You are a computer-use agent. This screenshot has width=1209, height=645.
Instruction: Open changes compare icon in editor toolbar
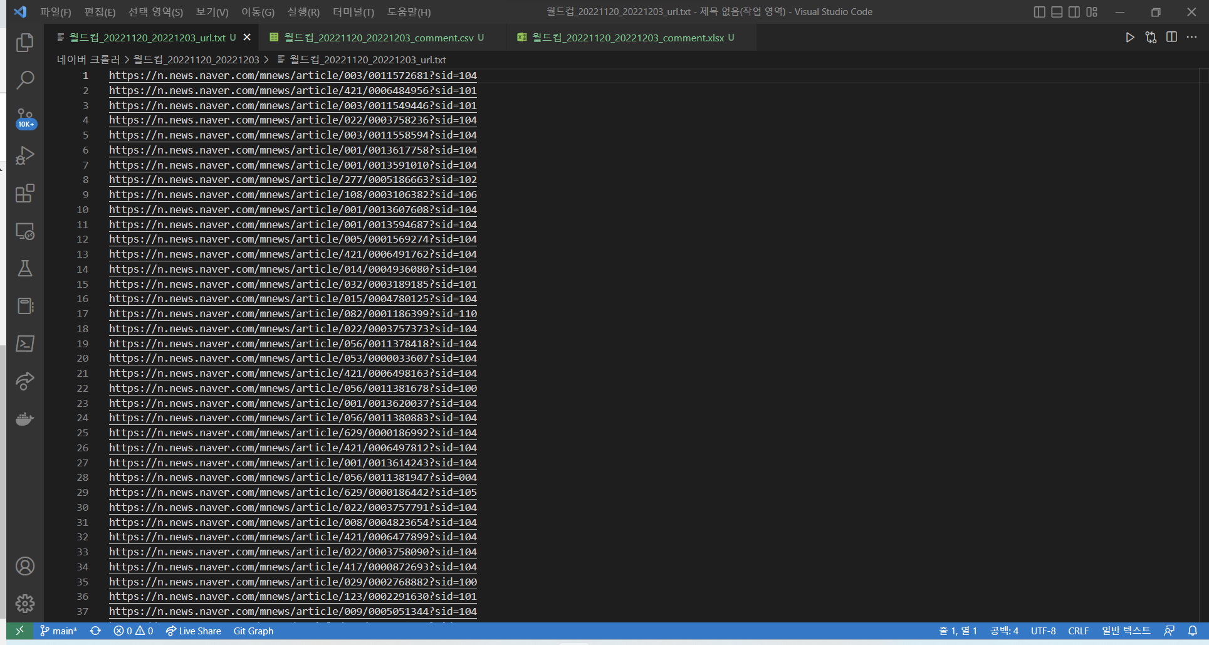coord(1151,38)
